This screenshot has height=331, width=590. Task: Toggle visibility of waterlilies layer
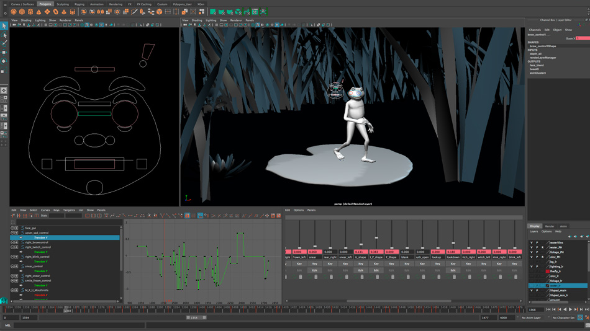coord(531,243)
